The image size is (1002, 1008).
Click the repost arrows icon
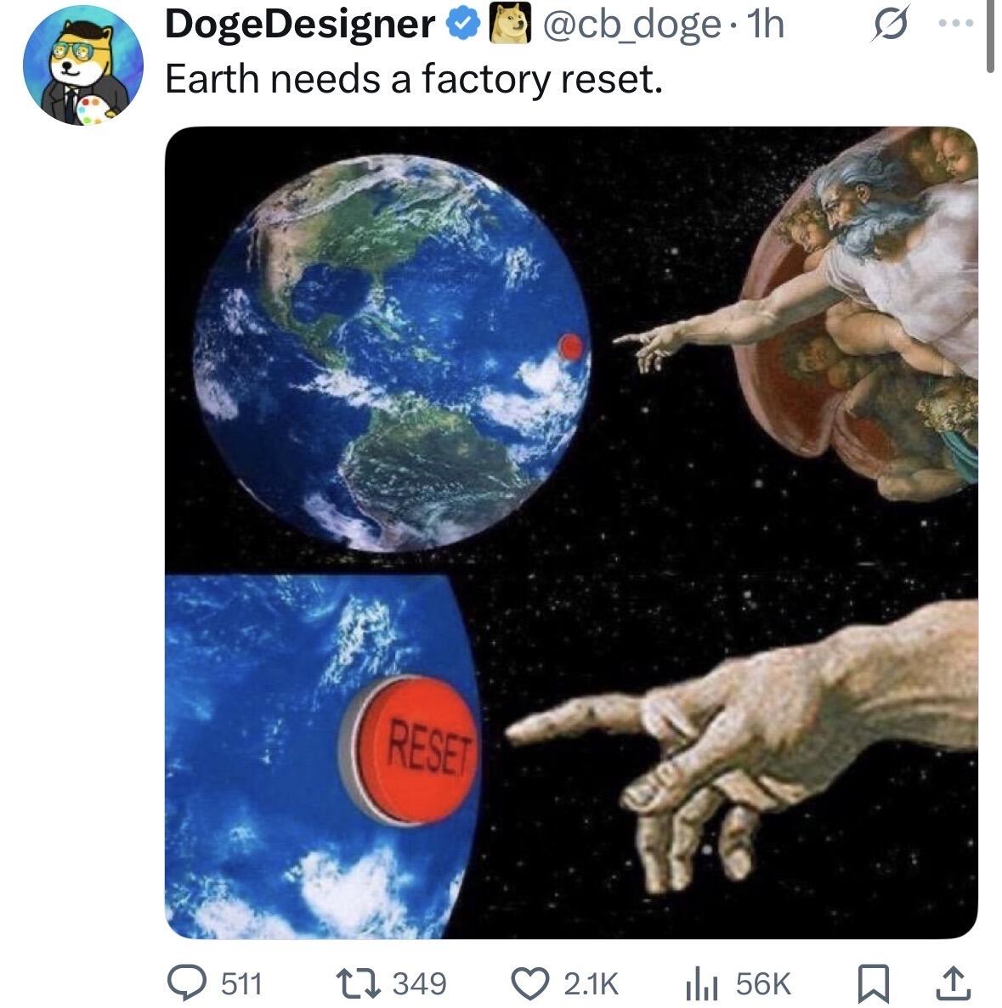[359, 983]
